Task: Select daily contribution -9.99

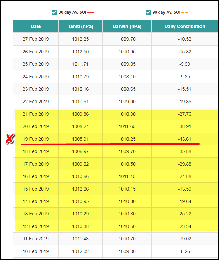Action: [x=185, y=64]
